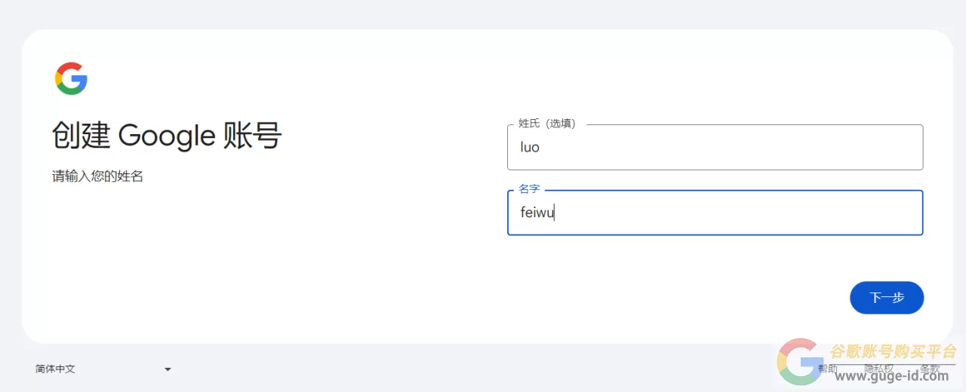Image resolution: width=966 pixels, height=392 pixels.
Task: Focus the 姓氏 input field
Action: coord(715,147)
